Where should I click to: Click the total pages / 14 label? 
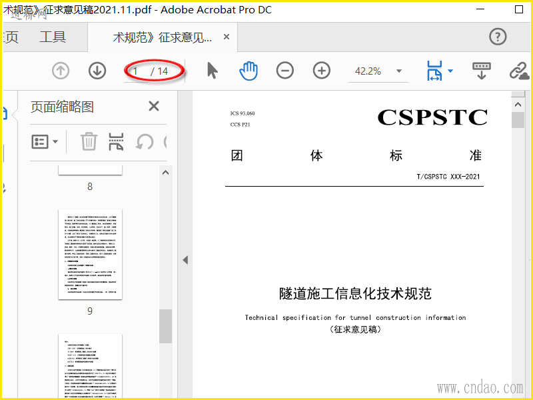click(x=159, y=71)
